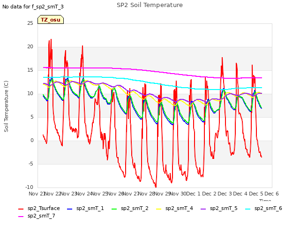Screen dimensions: 300x225
Task: Click the magenta smT_7 line start
Action: coord(44,67)
